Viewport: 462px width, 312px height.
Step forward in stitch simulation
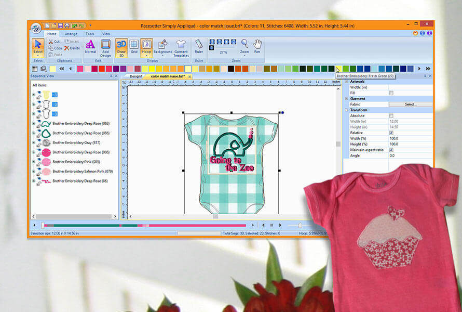(x=280, y=225)
